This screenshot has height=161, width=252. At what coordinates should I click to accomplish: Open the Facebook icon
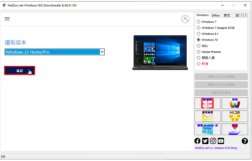(x=197, y=141)
